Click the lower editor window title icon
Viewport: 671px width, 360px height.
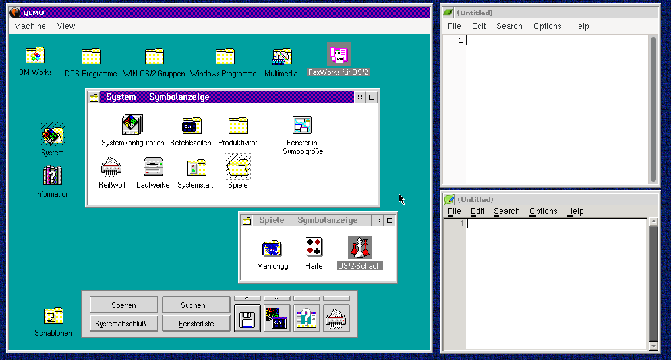(x=449, y=199)
